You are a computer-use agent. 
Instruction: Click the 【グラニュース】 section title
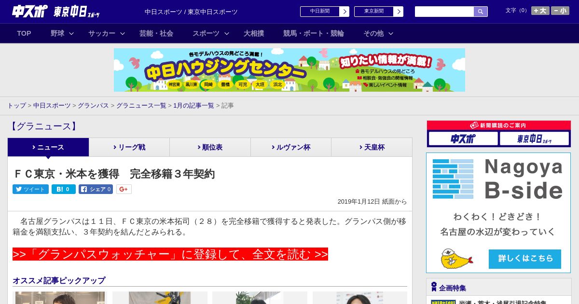tap(43, 126)
